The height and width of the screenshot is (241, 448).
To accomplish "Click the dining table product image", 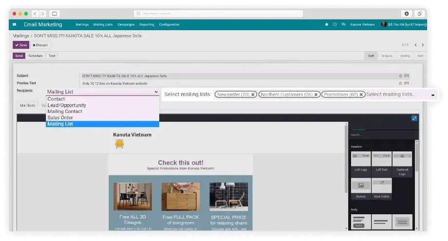I will tap(132, 197).
